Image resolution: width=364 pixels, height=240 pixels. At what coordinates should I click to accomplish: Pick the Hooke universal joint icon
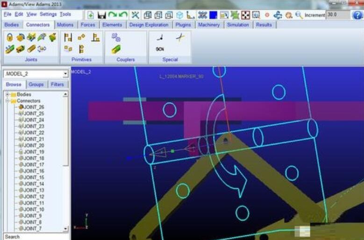(21, 49)
